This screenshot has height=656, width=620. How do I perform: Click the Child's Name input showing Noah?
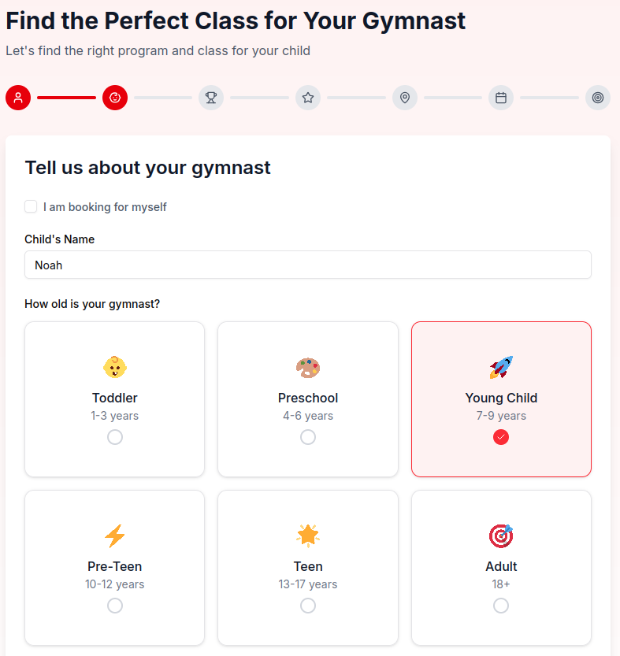pyautogui.click(x=308, y=265)
